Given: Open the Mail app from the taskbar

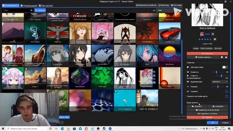Looking at the screenshot, I should click(80, 128).
